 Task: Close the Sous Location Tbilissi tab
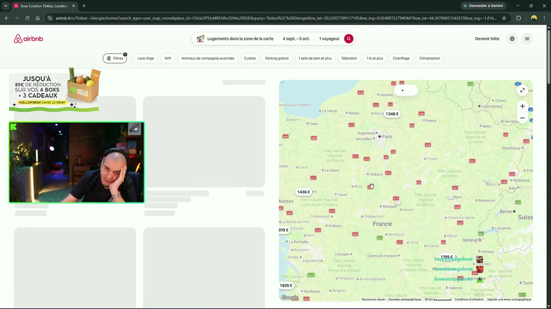pyautogui.click(x=73, y=6)
